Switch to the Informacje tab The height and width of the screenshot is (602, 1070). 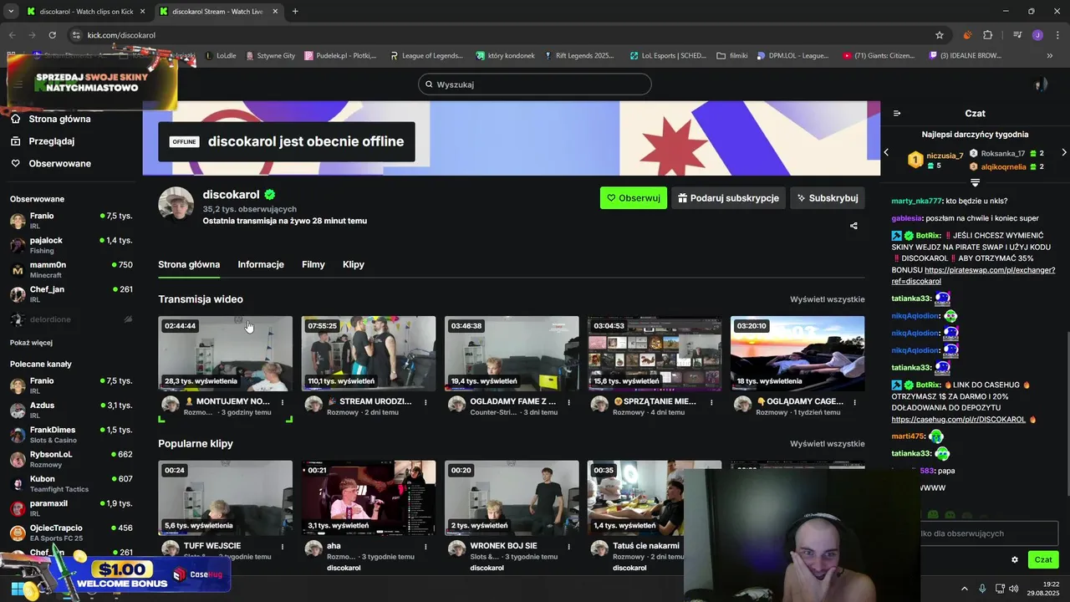(261, 264)
